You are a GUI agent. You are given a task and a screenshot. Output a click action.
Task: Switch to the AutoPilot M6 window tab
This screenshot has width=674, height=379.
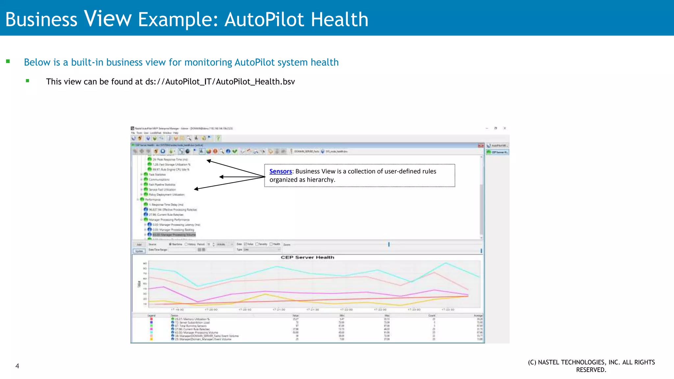click(x=498, y=145)
